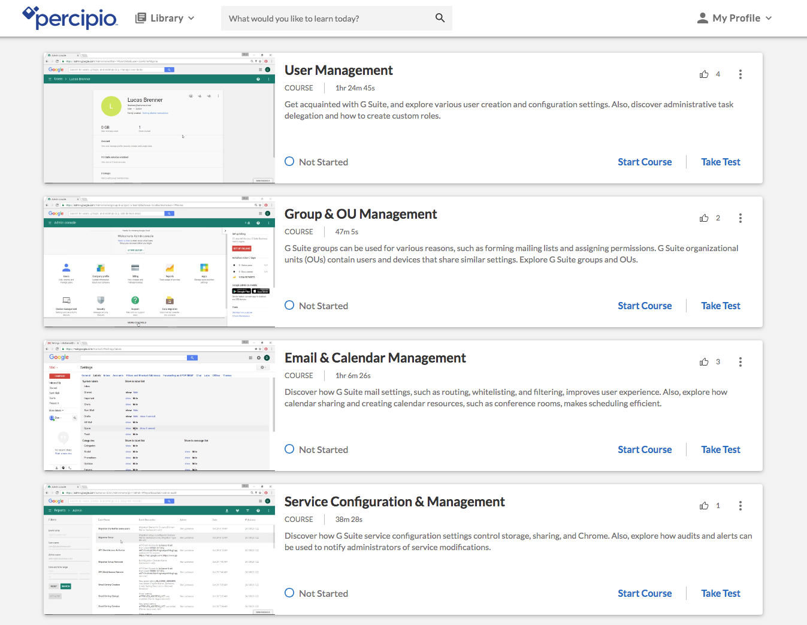
Task: Open the My Profile menu
Action: (735, 18)
